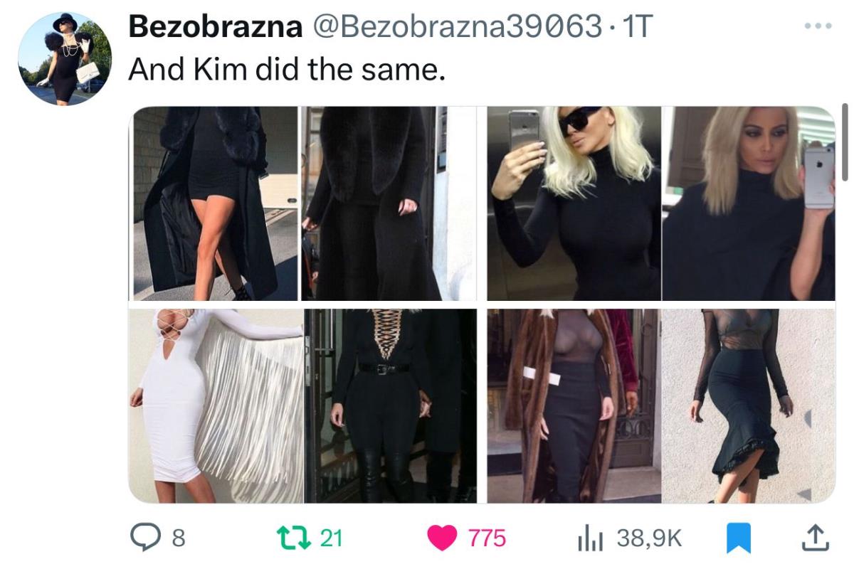Open the 38,9K views count
Screen dimensions: 854x574
(x=648, y=538)
